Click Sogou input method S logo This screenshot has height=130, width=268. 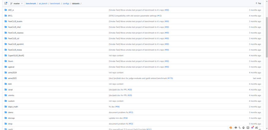coord(231,128)
